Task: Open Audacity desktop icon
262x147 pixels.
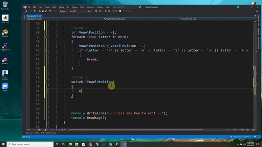Action: [x=5, y=60]
